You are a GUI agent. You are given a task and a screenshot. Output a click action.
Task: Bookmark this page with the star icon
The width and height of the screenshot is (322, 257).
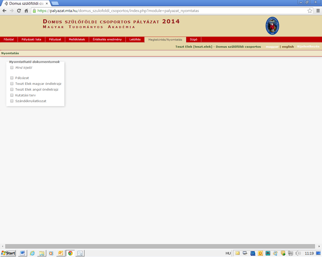[x=310, y=11]
